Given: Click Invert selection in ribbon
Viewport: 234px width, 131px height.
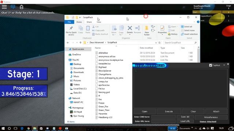Looking at the screenshot, I should click(x=189, y=34).
